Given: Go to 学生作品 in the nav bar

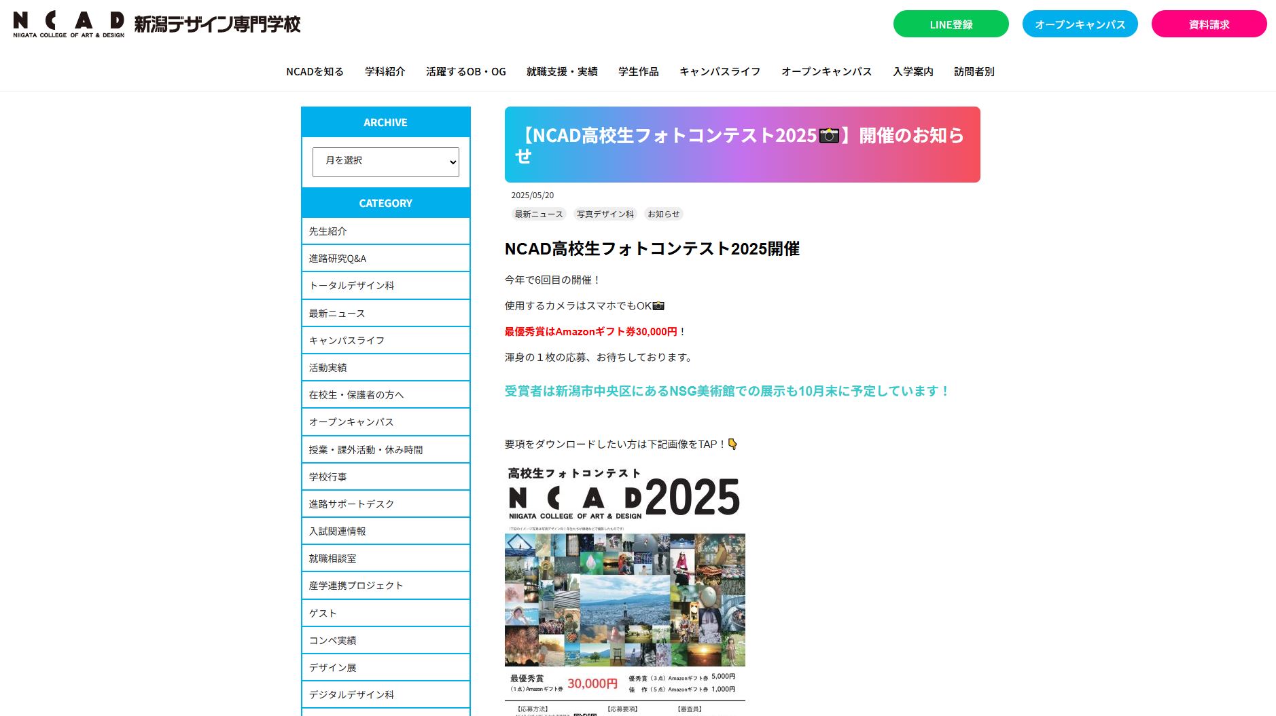Looking at the screenshot, I should click(x=638, y=71).
